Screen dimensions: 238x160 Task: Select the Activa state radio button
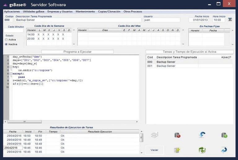[6, 40]
